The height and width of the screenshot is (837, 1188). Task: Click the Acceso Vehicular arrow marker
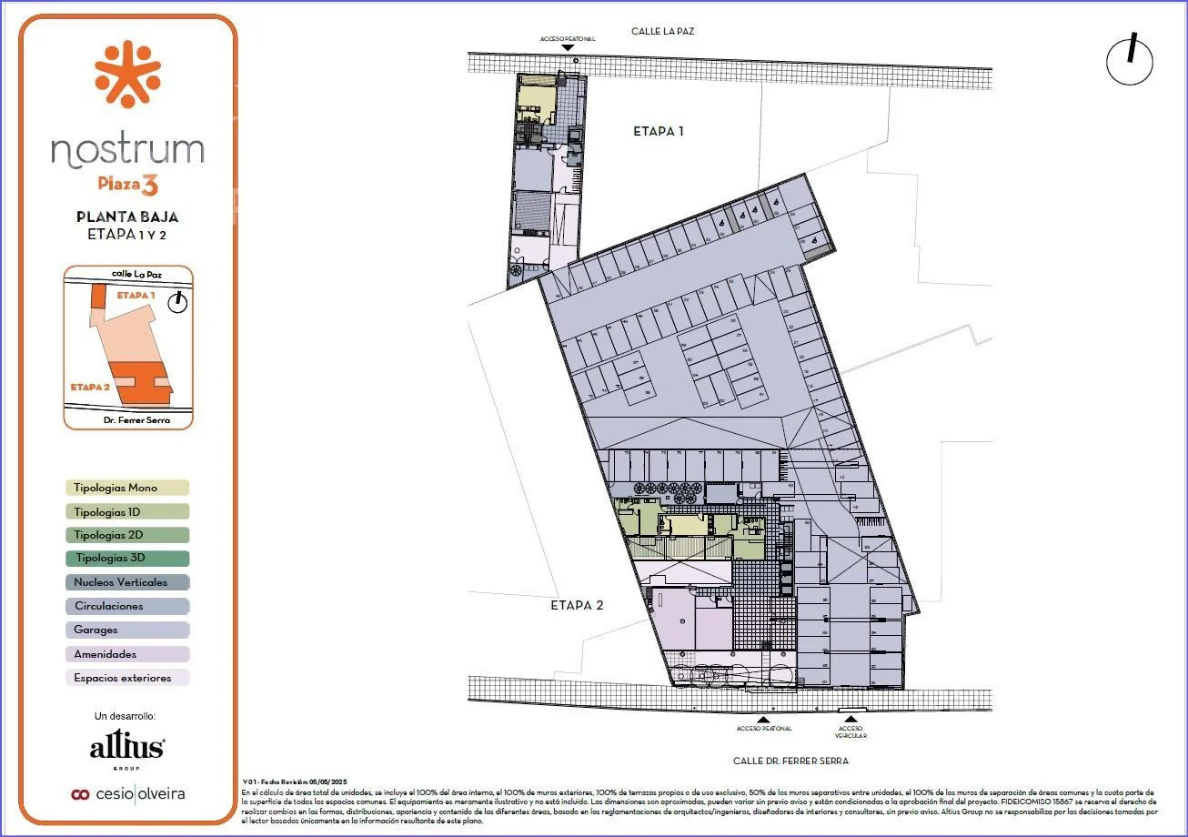click(x=851, y=718)
